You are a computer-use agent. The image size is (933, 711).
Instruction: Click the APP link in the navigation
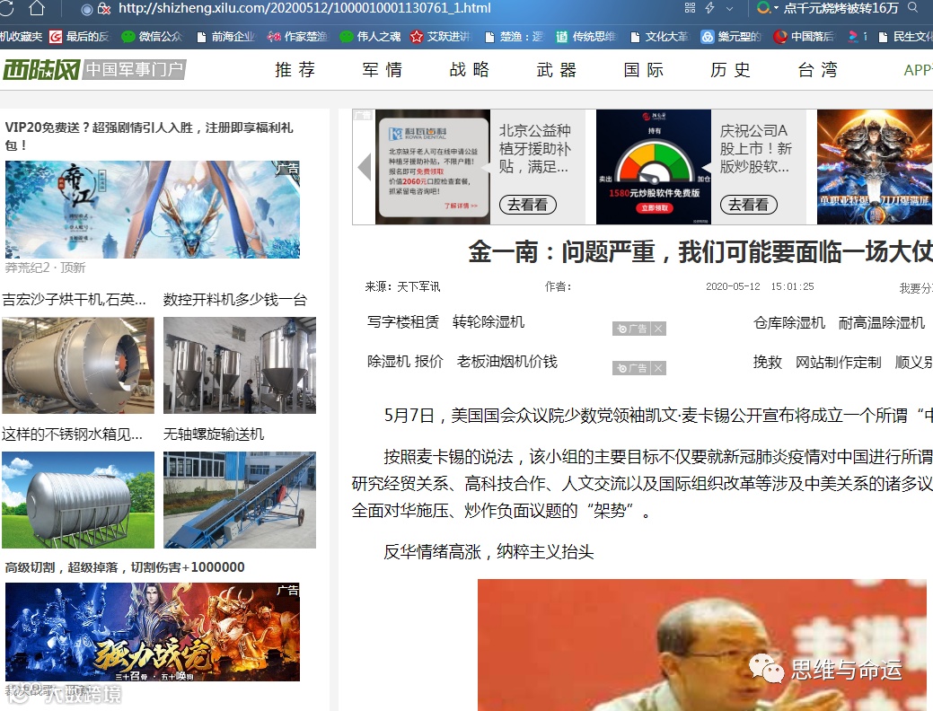coord(918,70)
